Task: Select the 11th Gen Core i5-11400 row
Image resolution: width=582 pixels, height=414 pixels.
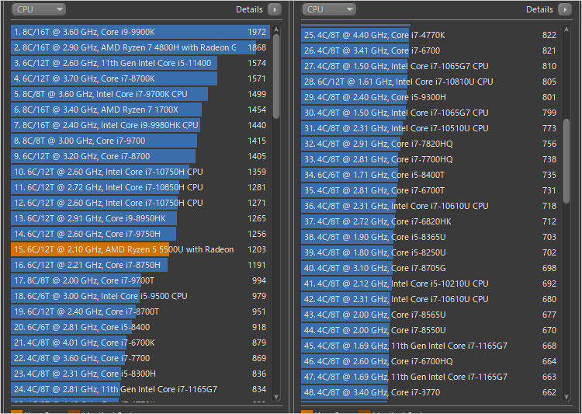Action: pyautogui.click(x=140, y=63)
